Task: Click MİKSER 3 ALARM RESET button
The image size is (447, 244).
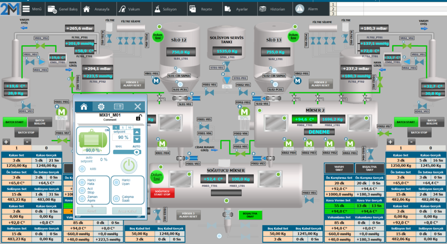Action: [188, 215]
